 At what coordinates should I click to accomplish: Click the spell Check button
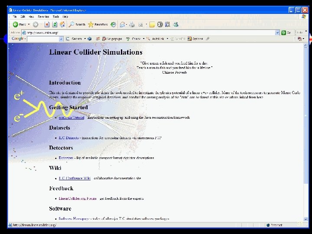click(x=133, y=39)
